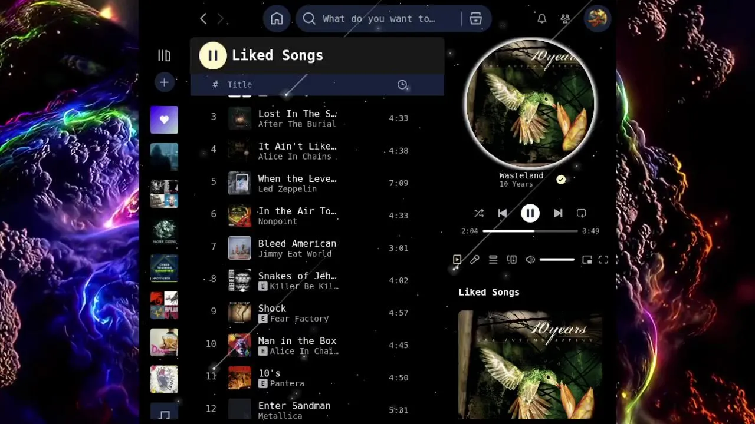Select "10's" track title
This screenshot has width=755, height=424.
point(269,373)
